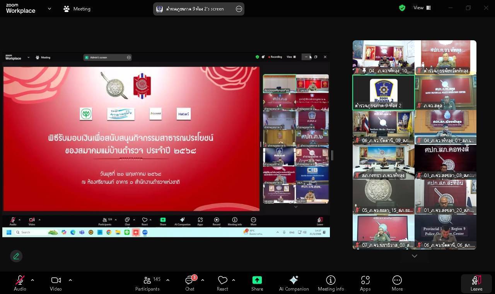Start sharing screen with Share button

(257, 283)
